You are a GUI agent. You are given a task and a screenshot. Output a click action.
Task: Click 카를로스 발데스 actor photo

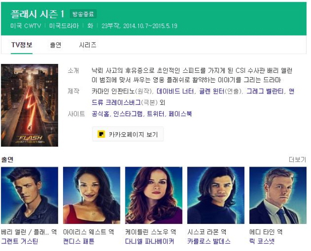click(x=216, y=195)
